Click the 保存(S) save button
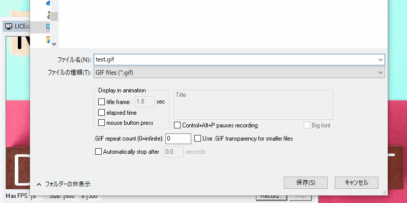The height and width of the screenshot is (203, 407). point(306,183)
